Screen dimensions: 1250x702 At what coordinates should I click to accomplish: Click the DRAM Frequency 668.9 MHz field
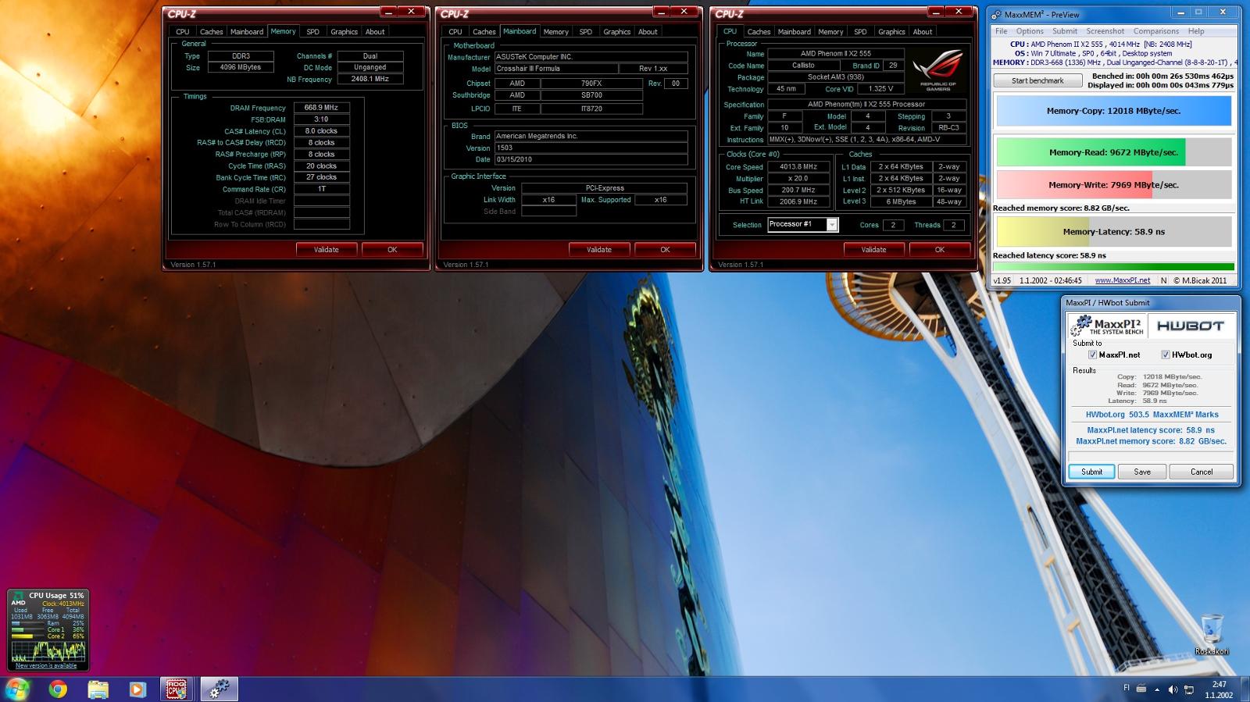click(x=321, y=108)
